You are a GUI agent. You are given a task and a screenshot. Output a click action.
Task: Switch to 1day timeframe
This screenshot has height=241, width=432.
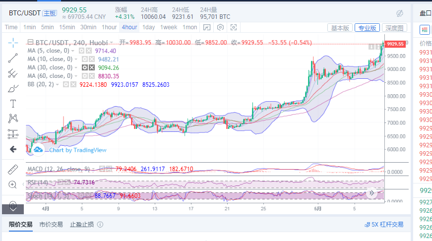pos(148,27)
